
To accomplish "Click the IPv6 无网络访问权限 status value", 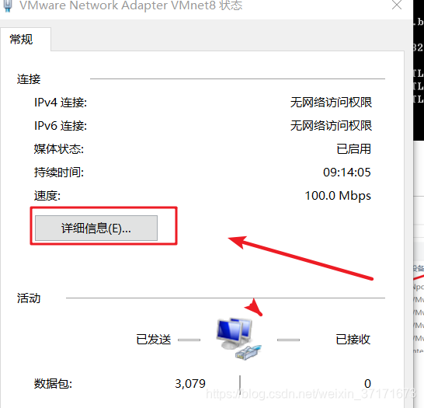I will tap(331, 126).
